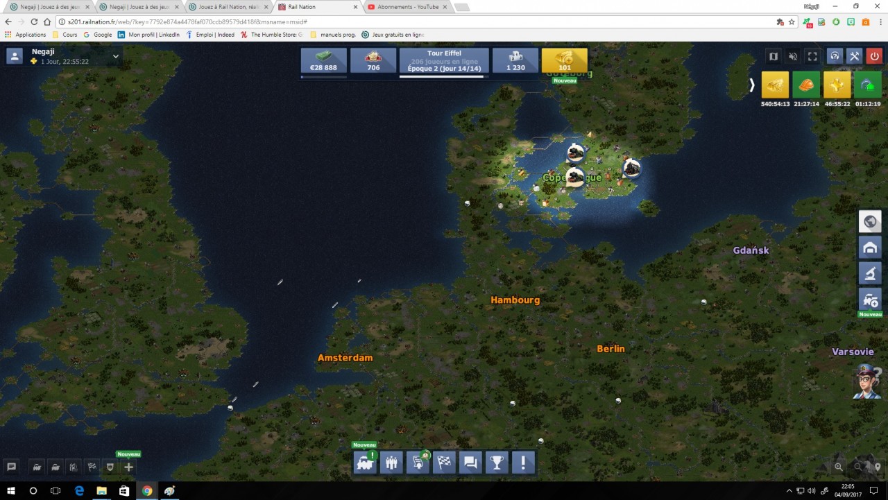Click the track route shortcut icon
The width and height of the screenshot is (888, 500).
tap(73, 467)
